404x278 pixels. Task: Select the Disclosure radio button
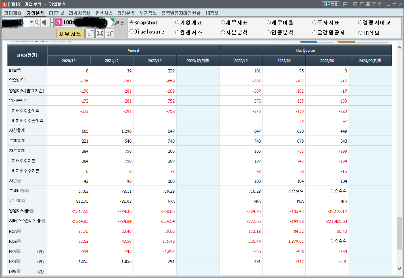pos(131,32)
